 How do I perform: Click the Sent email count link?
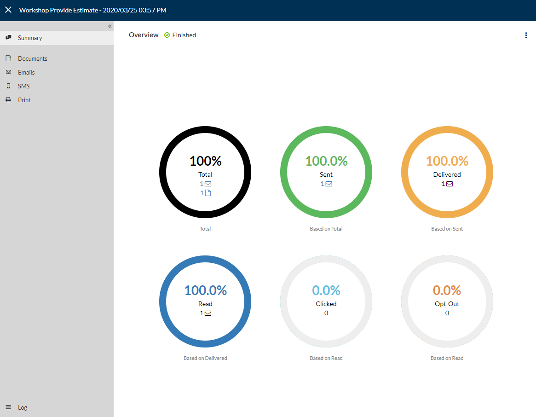click(326, 184)
